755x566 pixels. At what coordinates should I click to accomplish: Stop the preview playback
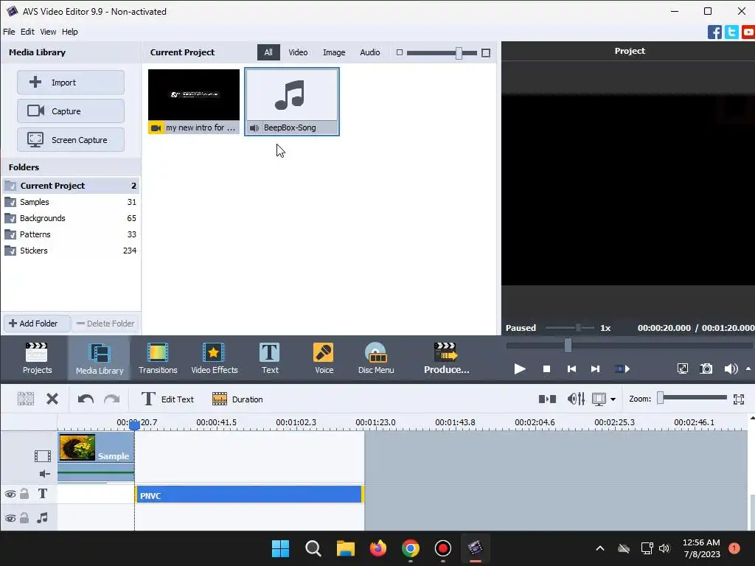[546, 369]
